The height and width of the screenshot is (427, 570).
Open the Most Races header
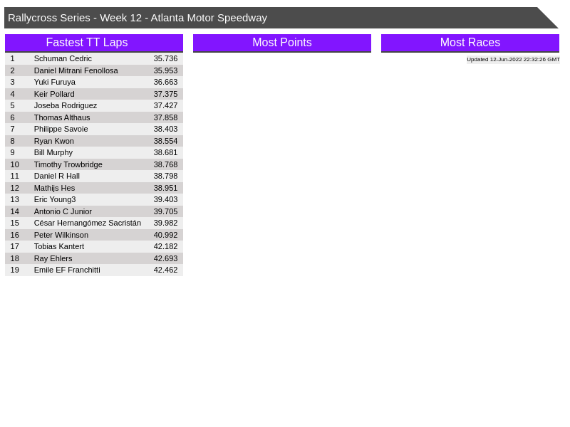[x=470, y=43]
